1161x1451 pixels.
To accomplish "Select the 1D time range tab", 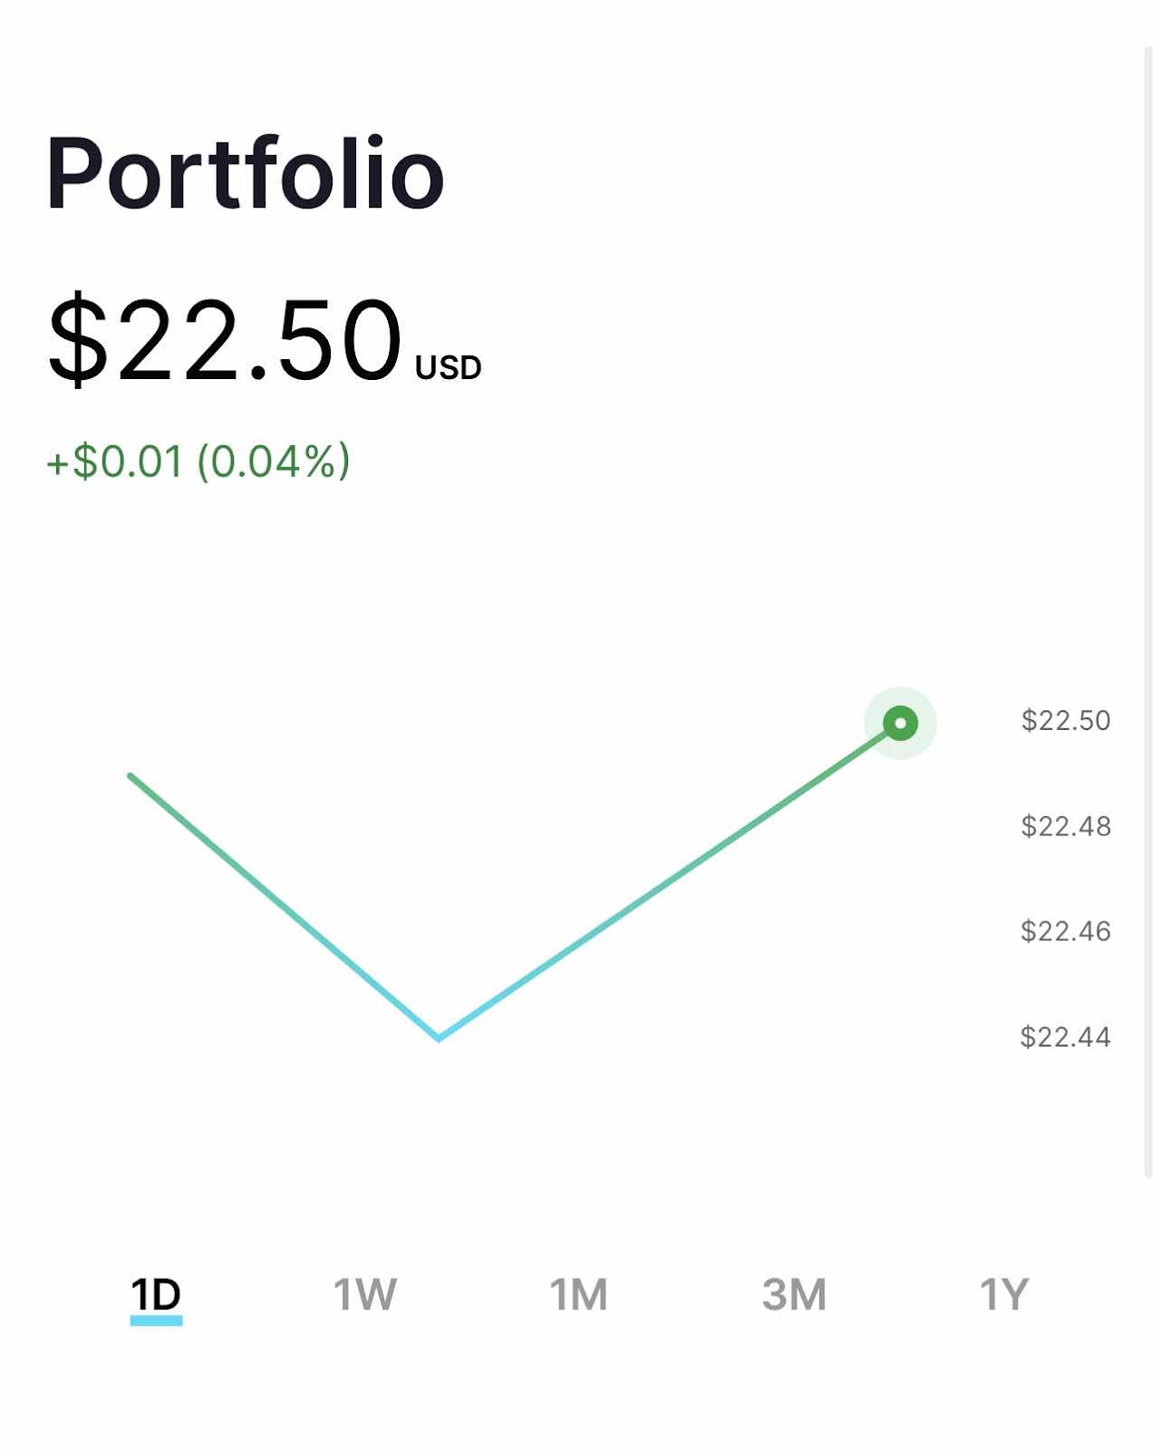I will pos(156,1295).
